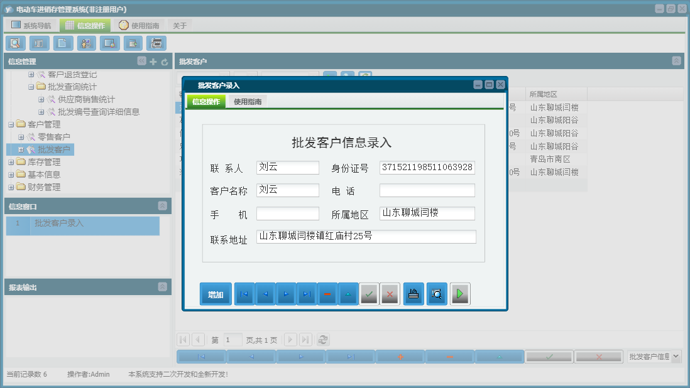Select 供应商销售统计 tree node
690x388 pixels.
(x=86, y=100)
